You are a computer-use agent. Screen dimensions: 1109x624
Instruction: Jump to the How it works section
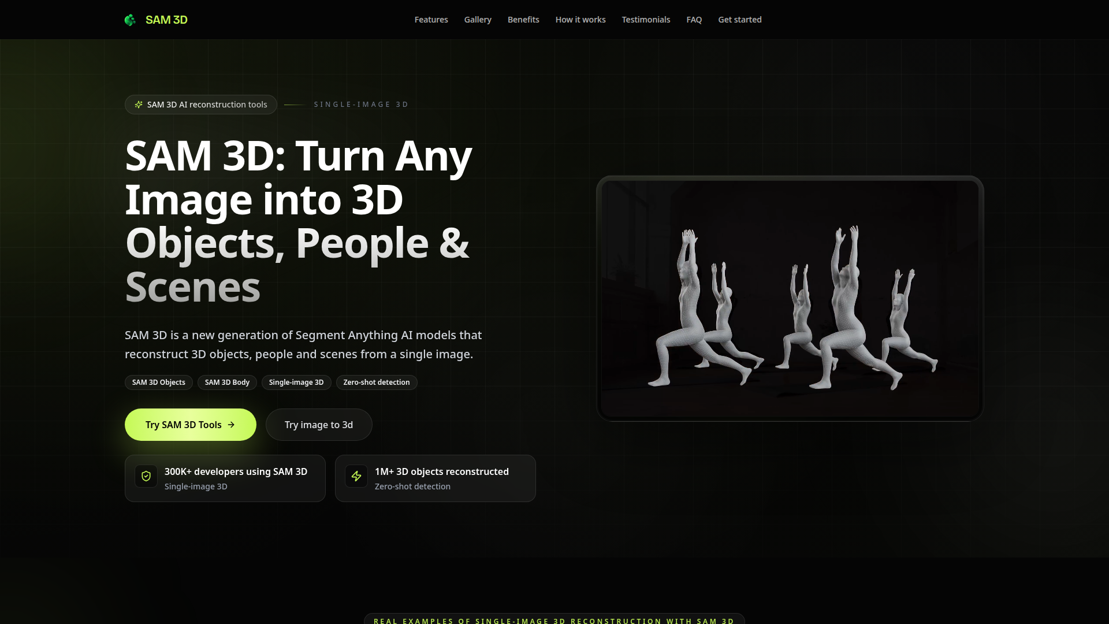coord(580,20)
